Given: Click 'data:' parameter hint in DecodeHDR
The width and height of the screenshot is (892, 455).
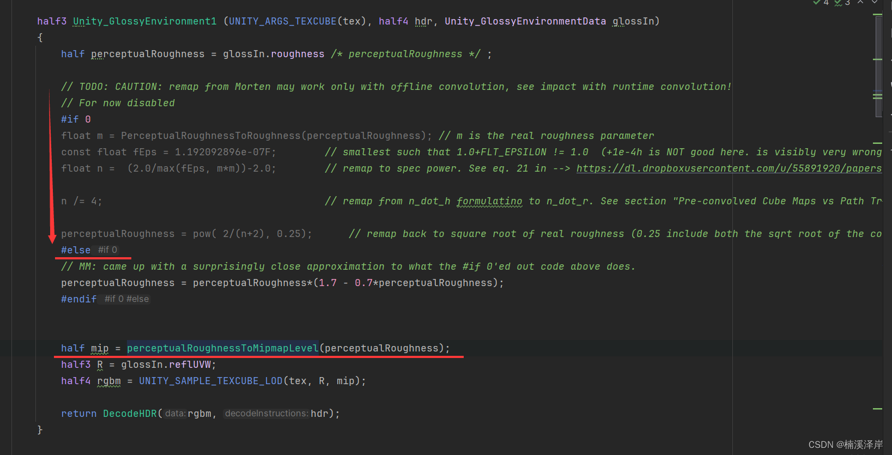Looking at the screenshot, I should point(175,414).
